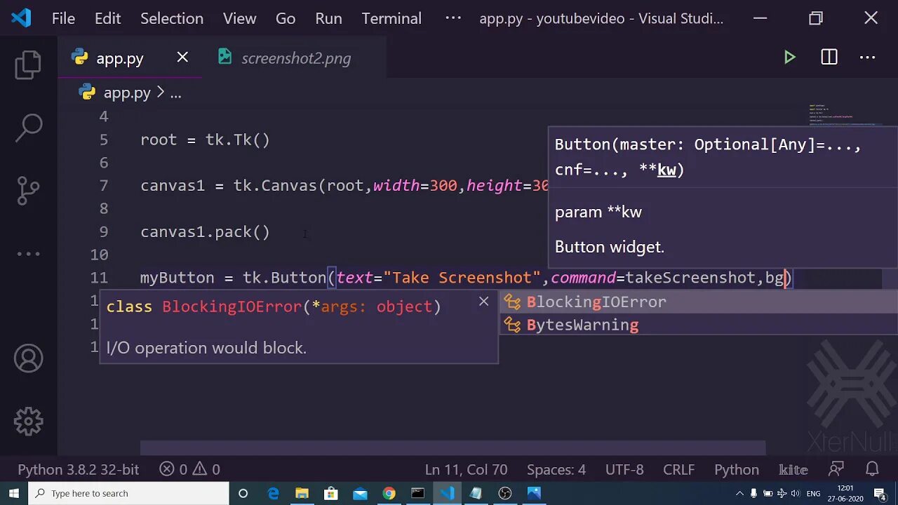
Task: Expand the breadcrumb ellipsis symbol
Action: [175, 93]
